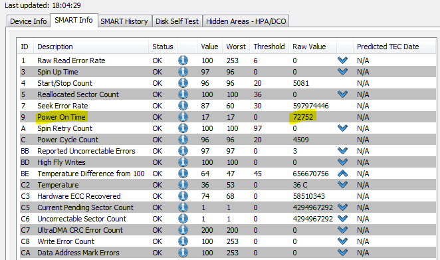Click down chevron in Reported Uncorrectable Errors row
This screenshot has width=440, height=260.
point(342,151)
